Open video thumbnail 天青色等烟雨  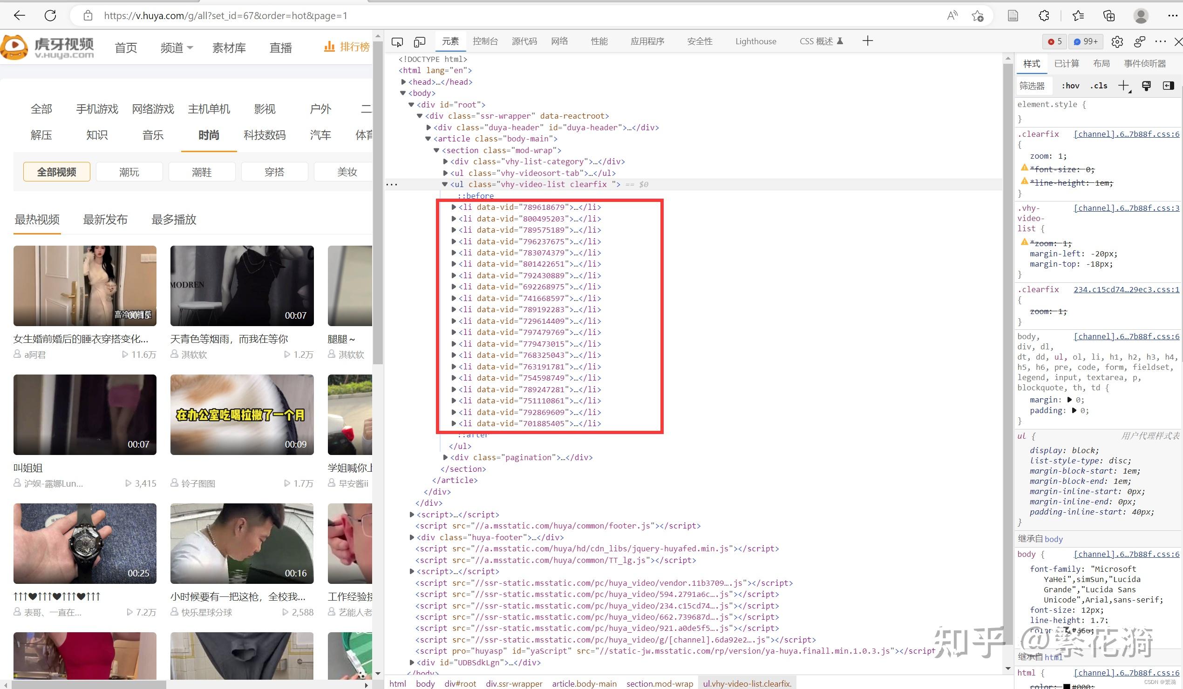(x=242, y=286)
